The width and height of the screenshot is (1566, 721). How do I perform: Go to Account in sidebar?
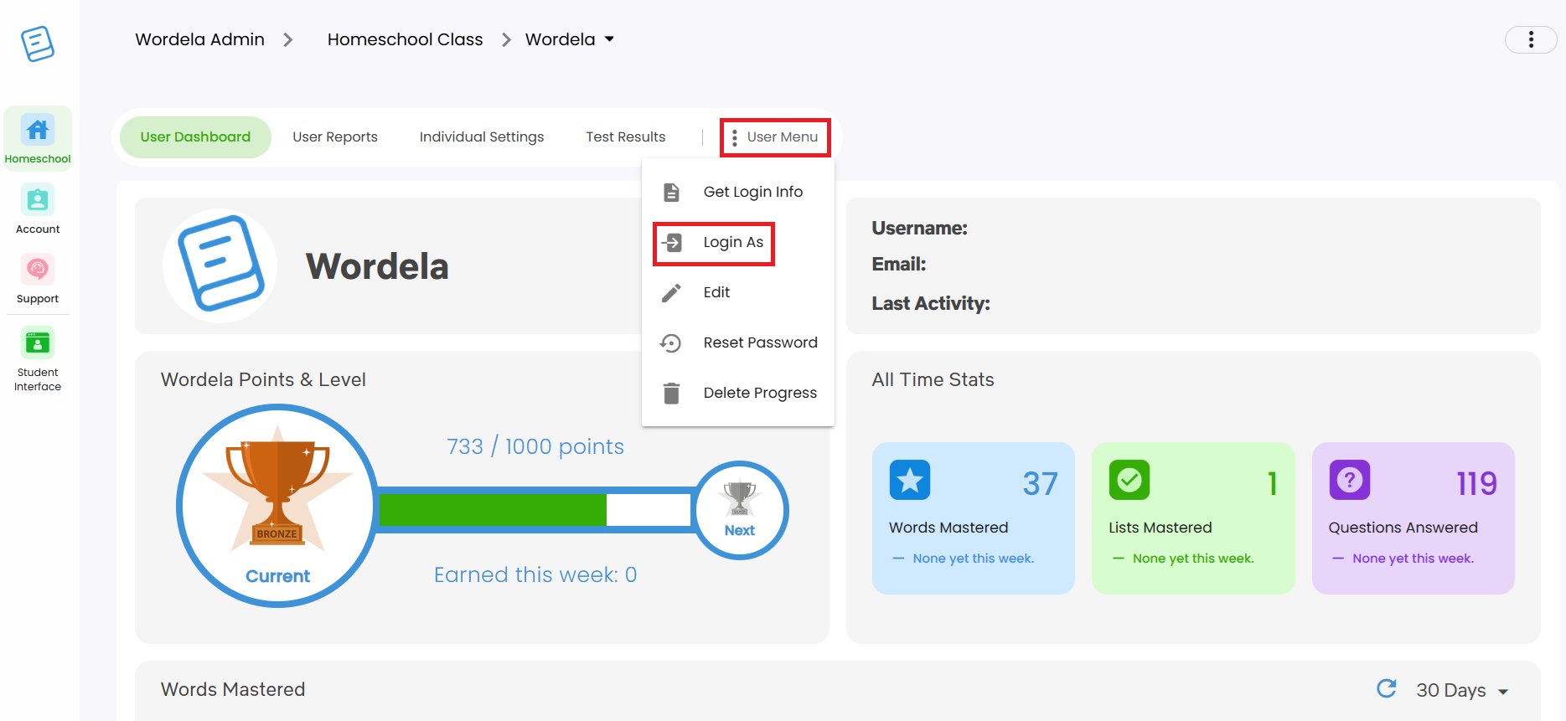point(38,209)
